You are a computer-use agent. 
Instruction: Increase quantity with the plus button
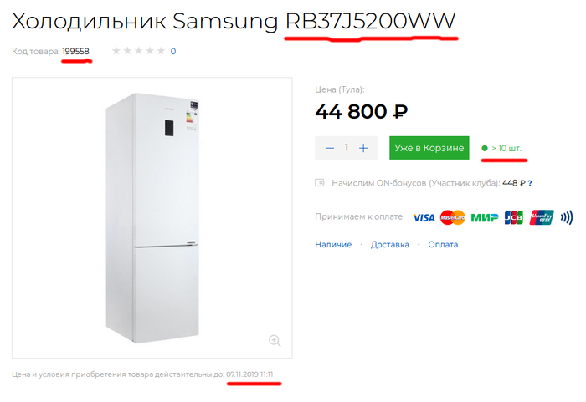363,148
